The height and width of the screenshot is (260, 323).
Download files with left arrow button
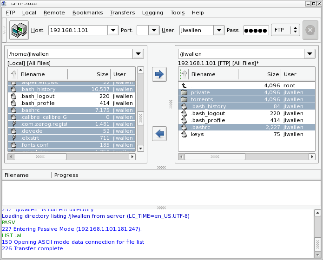coord(159,134)
